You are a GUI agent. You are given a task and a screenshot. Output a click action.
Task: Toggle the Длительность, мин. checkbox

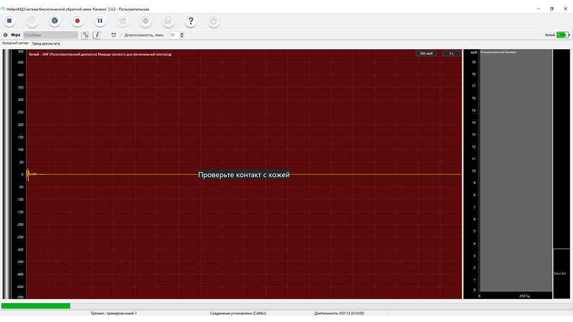point(121,35)
